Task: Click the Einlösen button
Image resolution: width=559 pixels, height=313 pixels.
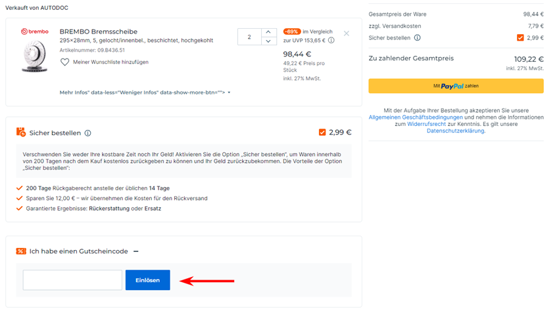Action: [147, 280]
